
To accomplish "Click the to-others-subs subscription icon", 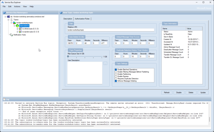I will pyautogui.click(x=20, y=29).
